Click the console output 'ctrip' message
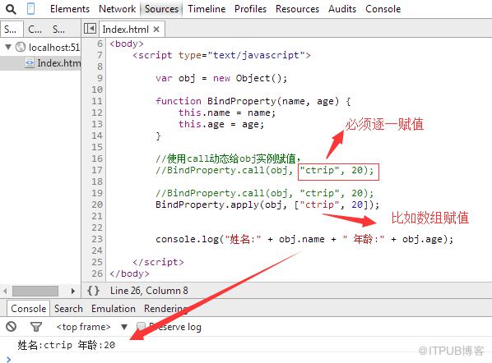This screenshot has height=363, width=492. pyautogui.click(x=66, y=345)
